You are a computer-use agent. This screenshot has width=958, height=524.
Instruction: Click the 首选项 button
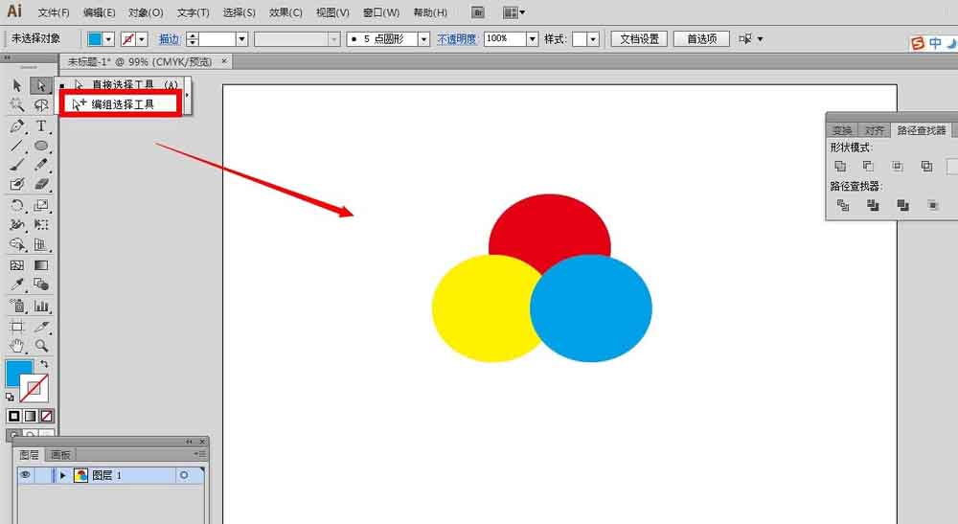click(701, 39)
